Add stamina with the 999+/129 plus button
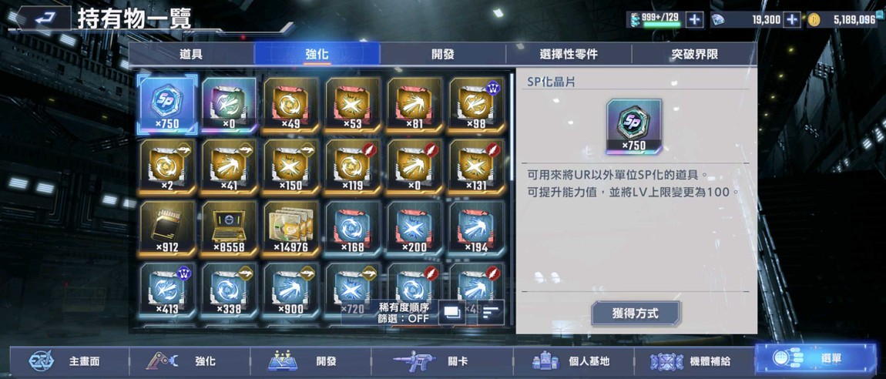This screenshot has width=886, height=379. [694, 20]
